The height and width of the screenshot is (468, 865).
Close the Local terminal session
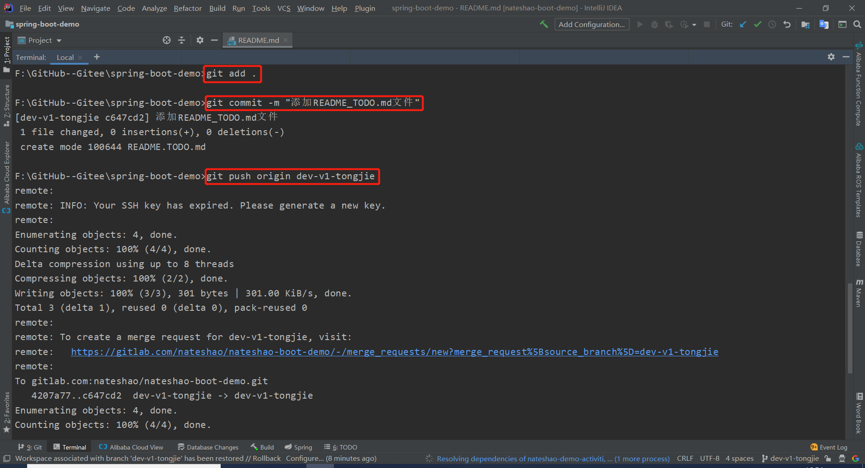[x=80, y=57]
